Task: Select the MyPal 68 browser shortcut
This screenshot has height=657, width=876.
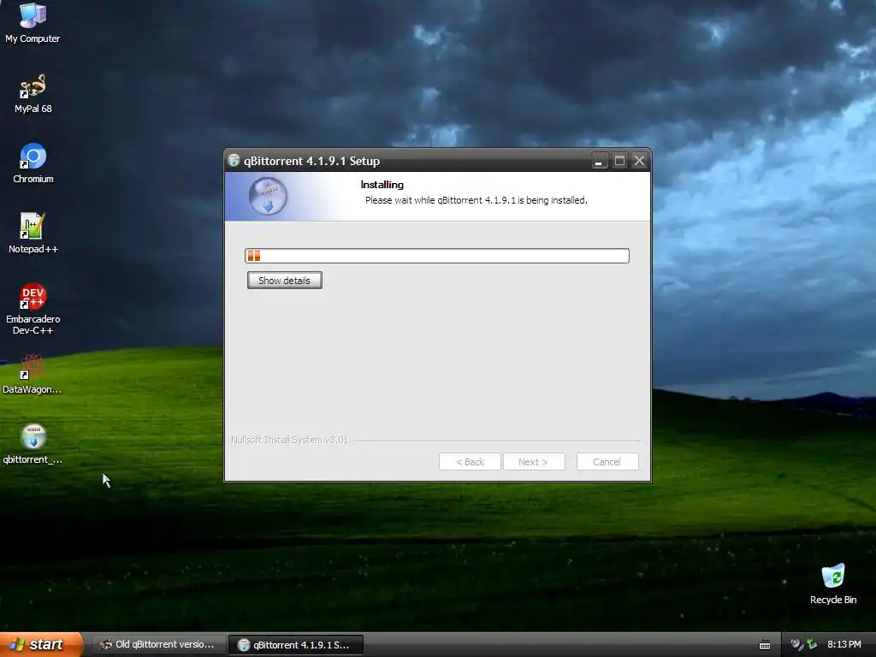Action: tap(33, 93)
